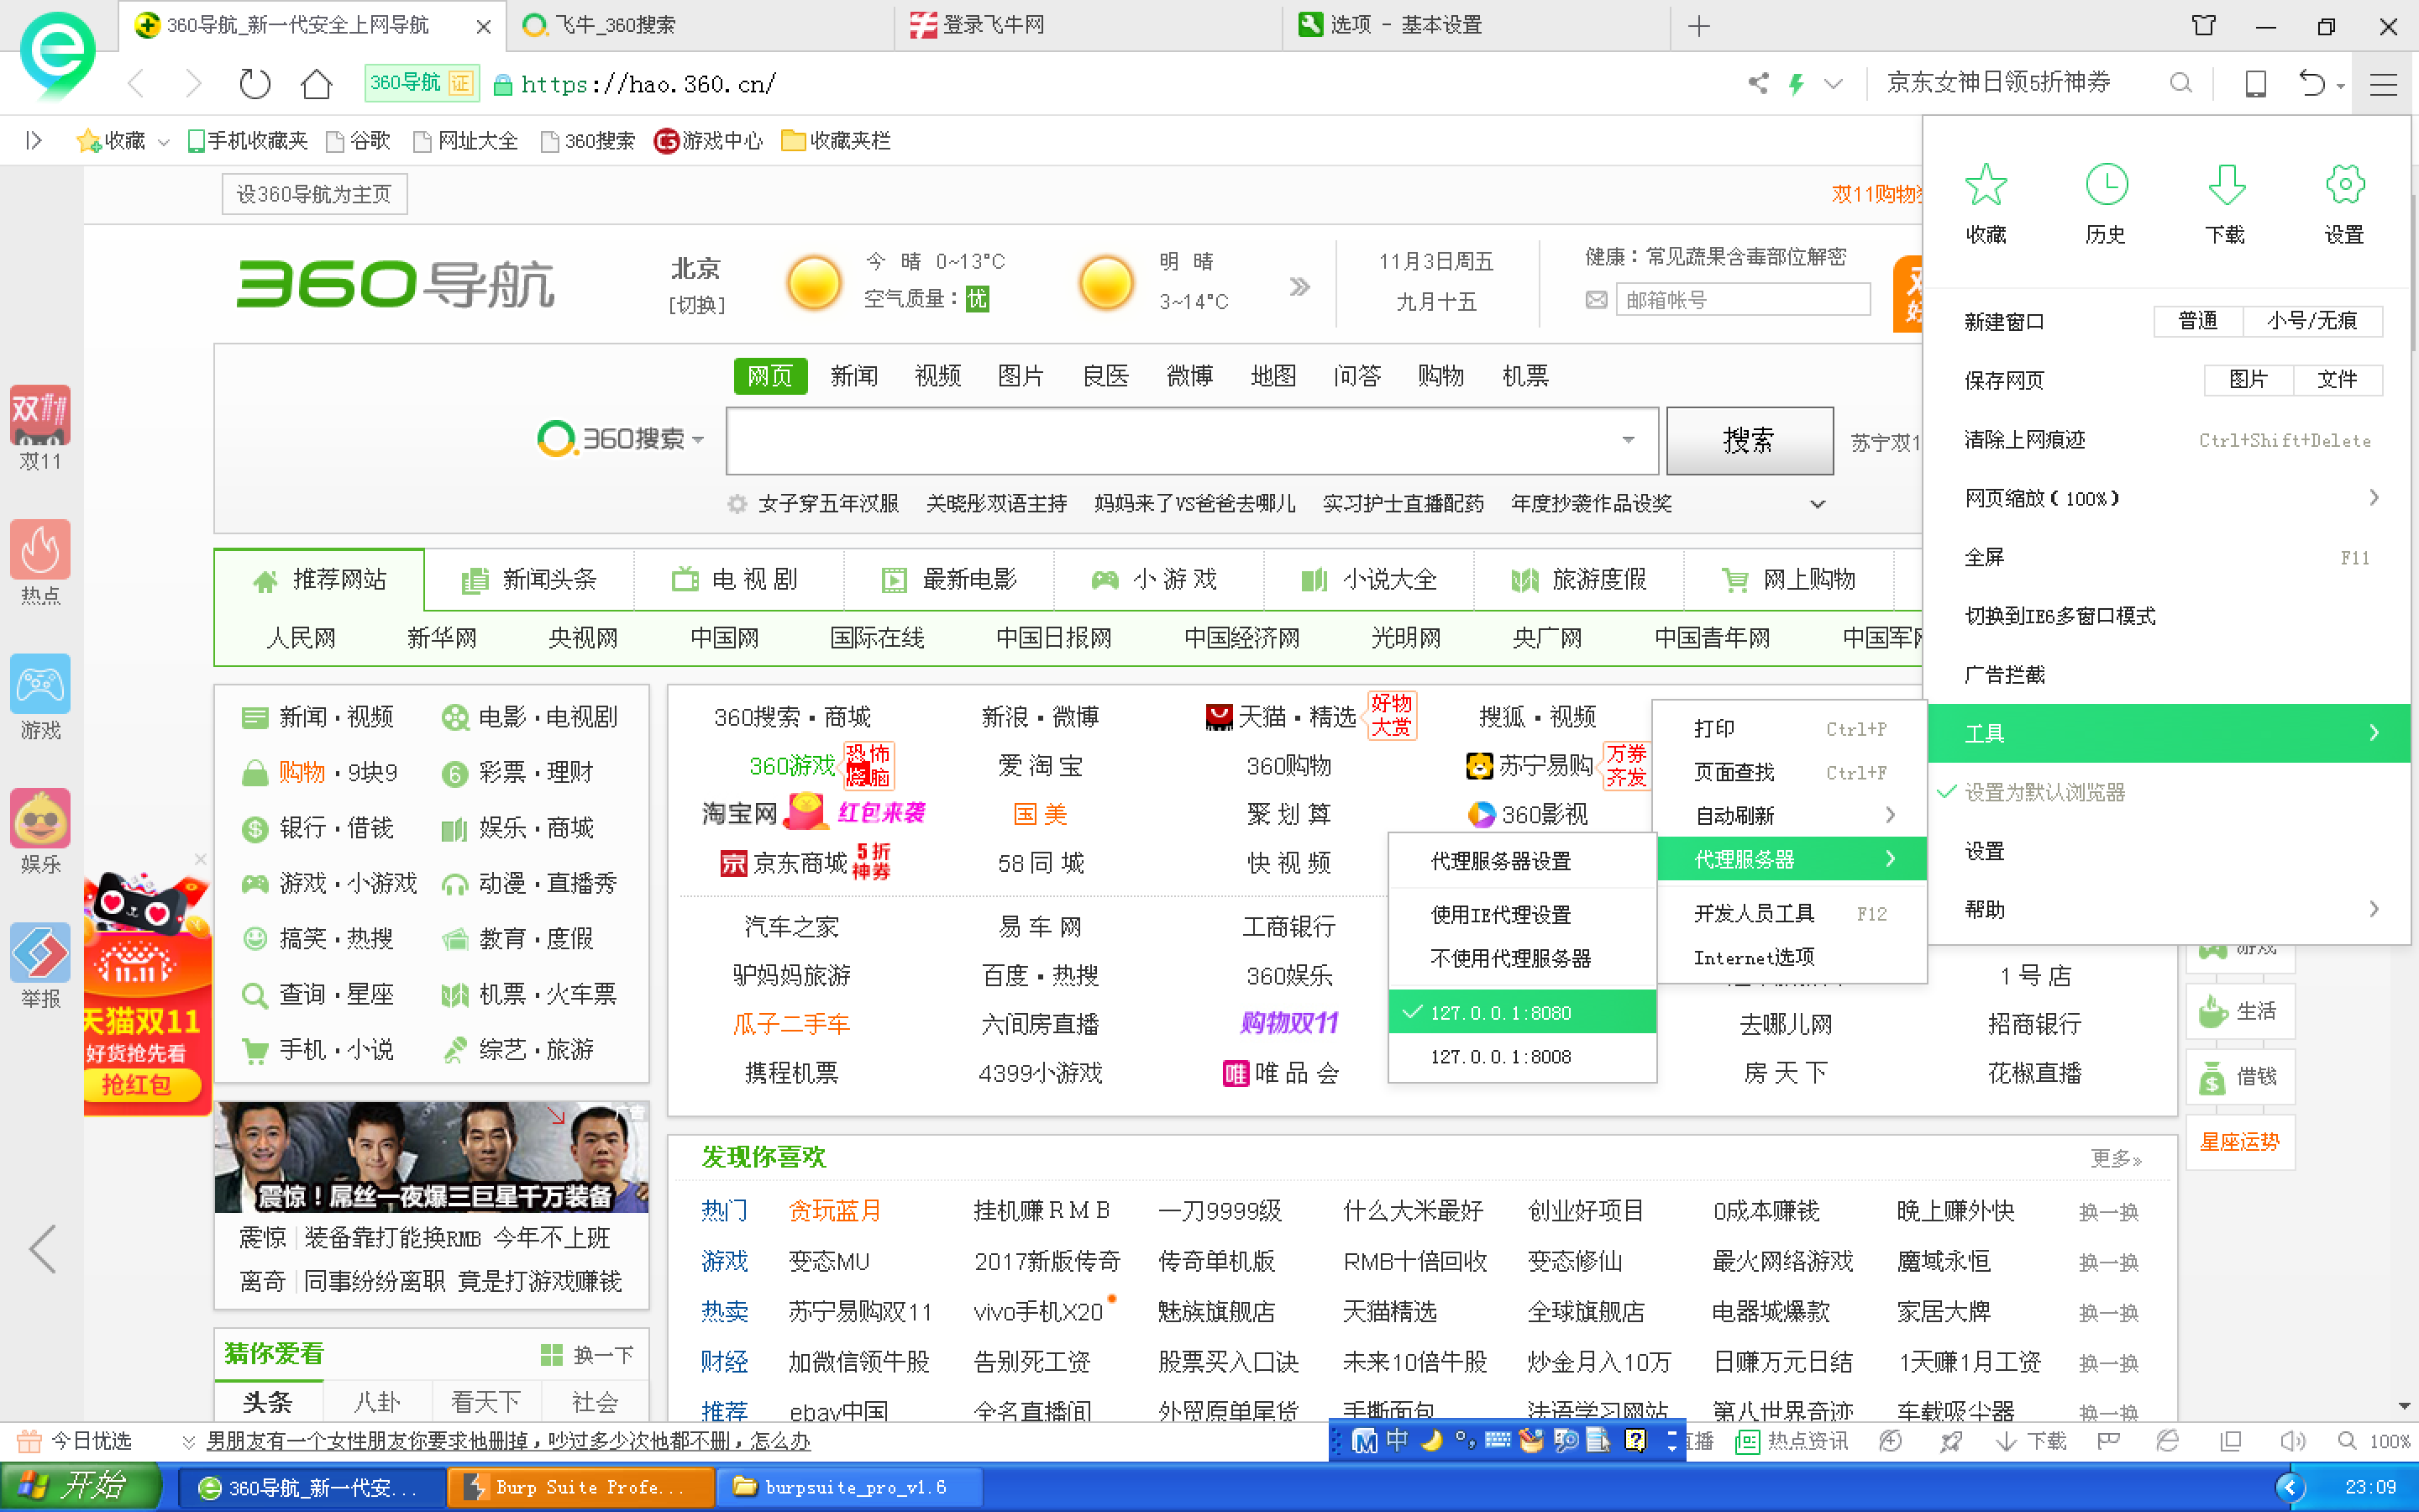Reload the page with refresh icon
2419x1512 pixels.
pos(254,84)
